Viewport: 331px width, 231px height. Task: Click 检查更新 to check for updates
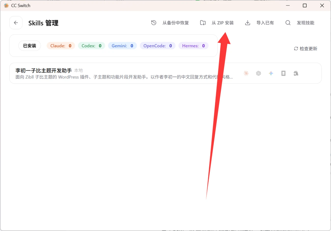tap(306, 49)
